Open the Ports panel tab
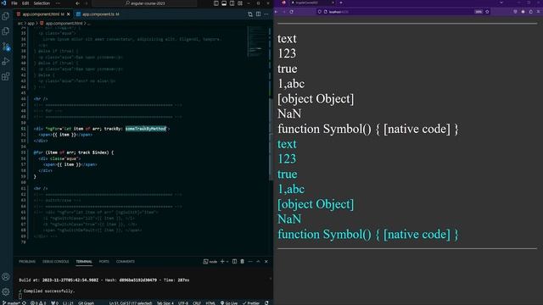 pos(104,262)
